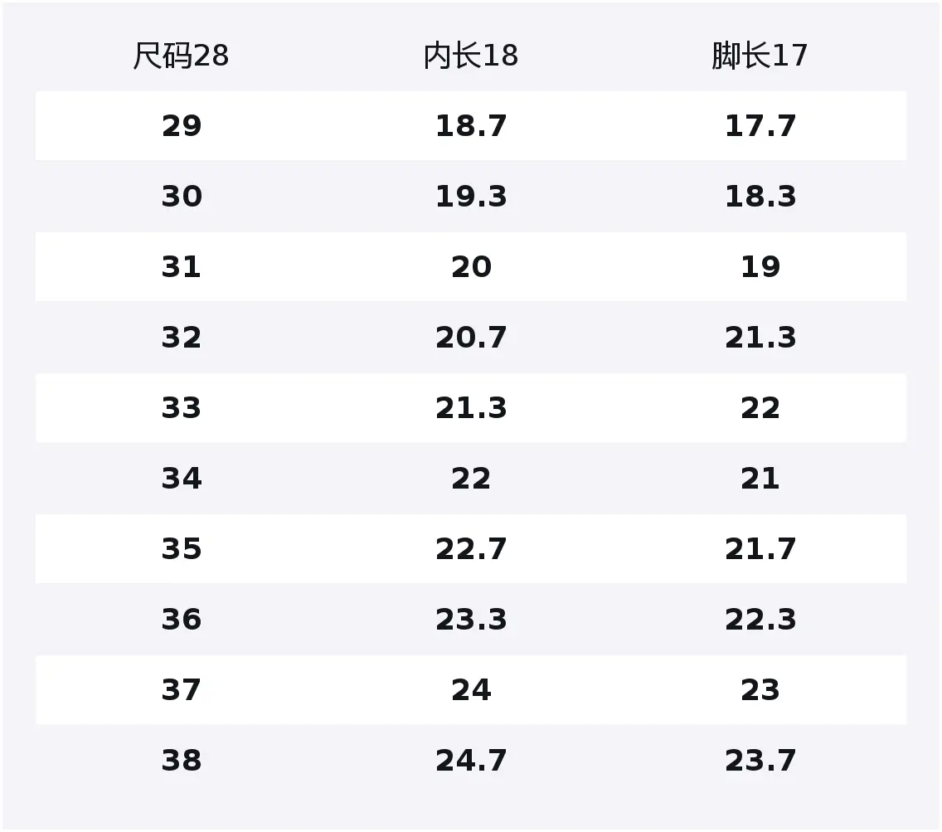Click the 尺码28 header cell
Image resolution: width=942 pixels, height=832 pixels.
coord(181,56)
